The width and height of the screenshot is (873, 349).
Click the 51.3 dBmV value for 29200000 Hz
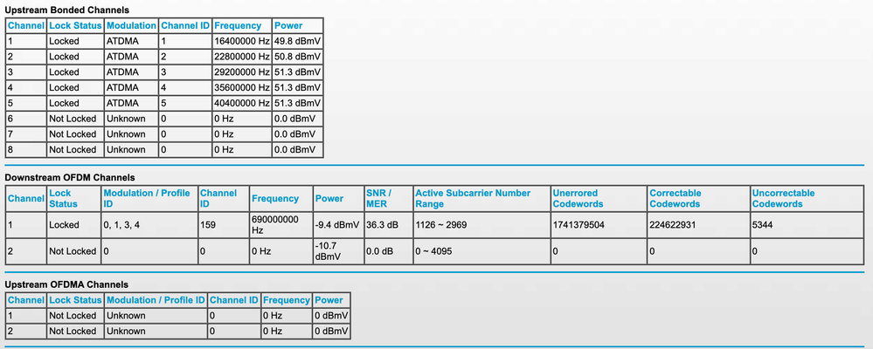(297, 72)
